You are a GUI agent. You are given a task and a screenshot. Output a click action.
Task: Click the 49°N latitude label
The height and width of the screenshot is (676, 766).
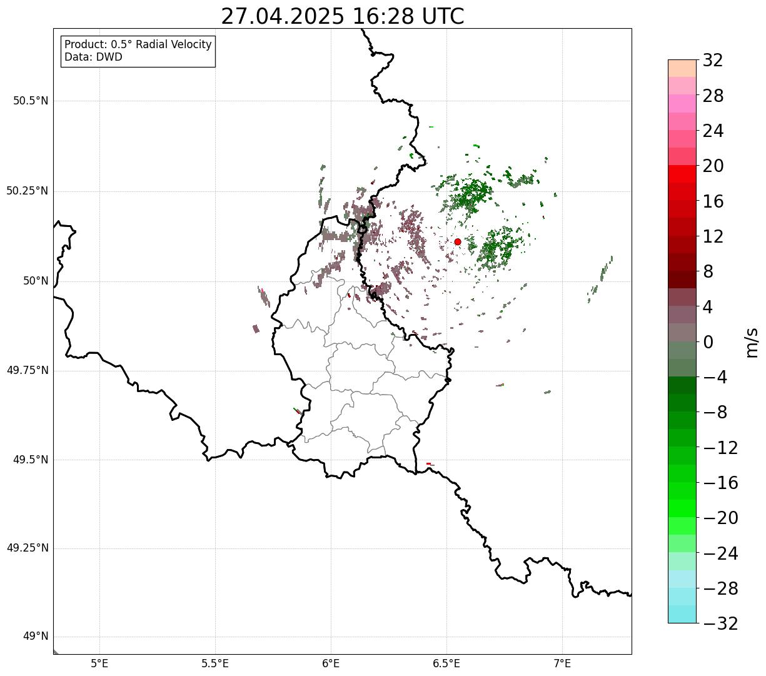pos(36,637)
